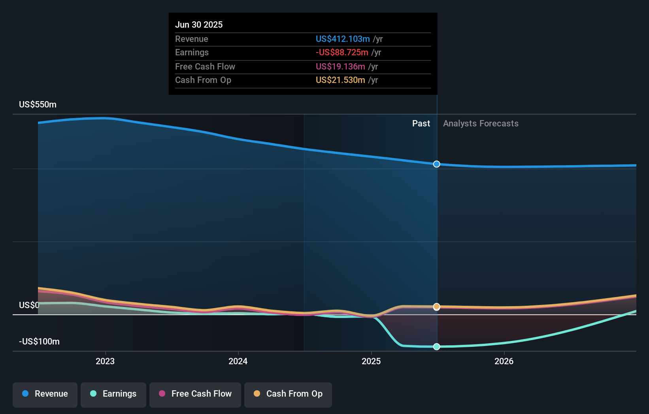Click the Earnings teal dot indicator

[92, 394]
